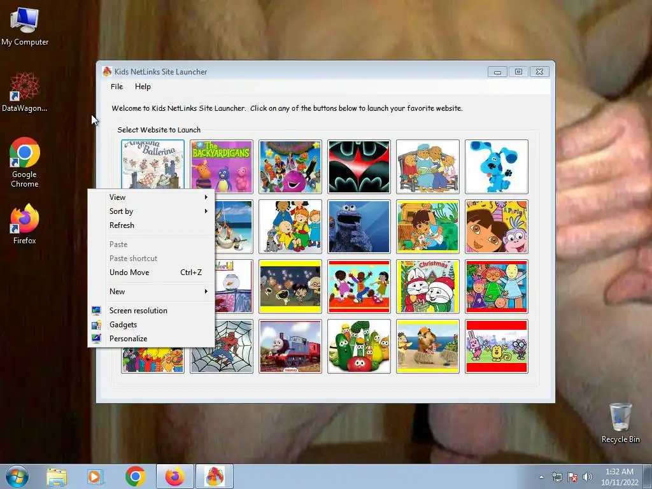Choose Gadgets in the context menu
Screen dimensions: 652x489
[152, 325]
